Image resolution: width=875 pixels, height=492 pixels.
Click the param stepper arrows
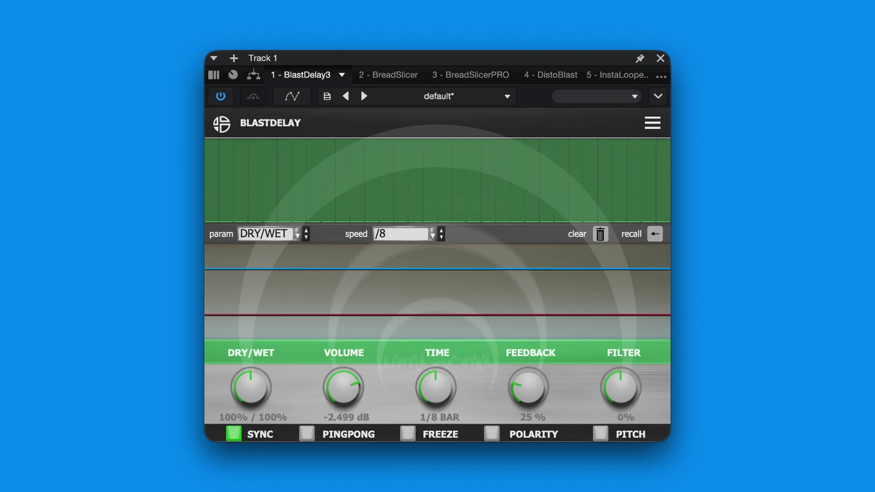pos(306,234)
